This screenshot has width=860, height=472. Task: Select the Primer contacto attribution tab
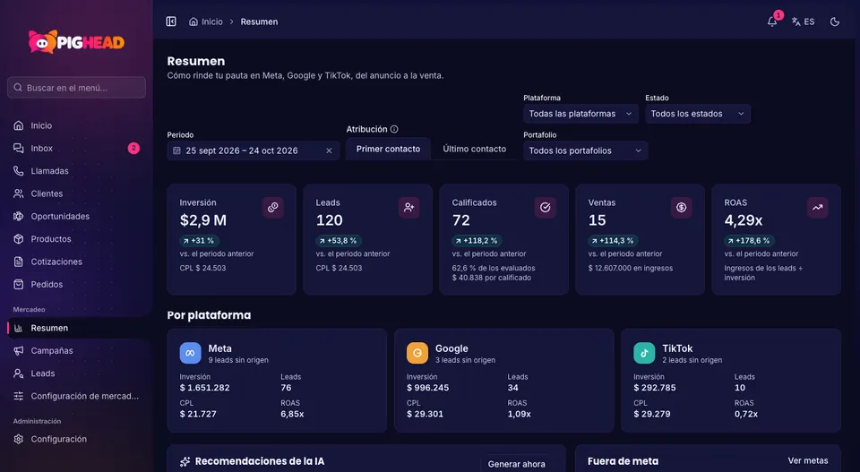click(388, 149)
